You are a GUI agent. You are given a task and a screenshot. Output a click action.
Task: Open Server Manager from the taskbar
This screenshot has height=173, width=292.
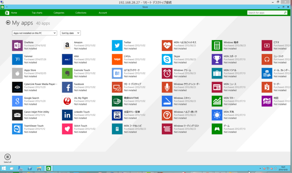[20, 168]
